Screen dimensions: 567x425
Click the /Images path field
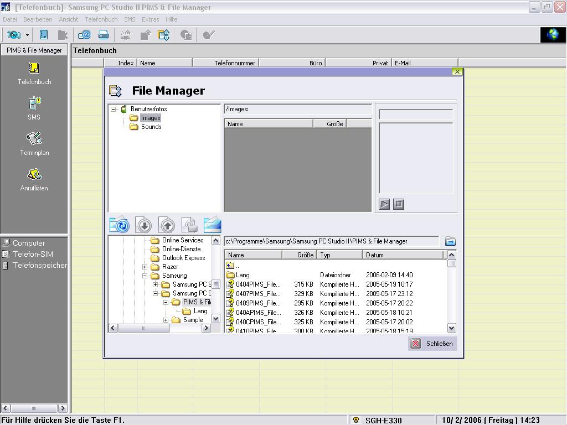pyautogui.click(x=298, y=109)
